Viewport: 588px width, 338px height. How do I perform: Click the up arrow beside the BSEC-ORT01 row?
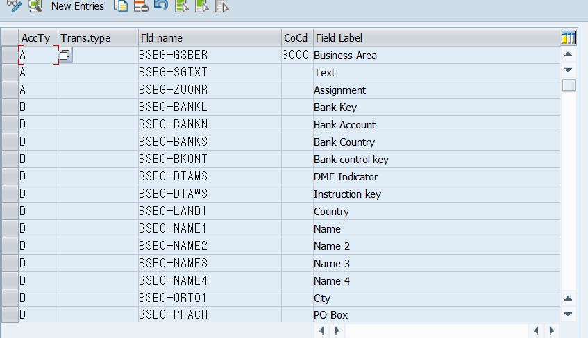tap(568, 298)
